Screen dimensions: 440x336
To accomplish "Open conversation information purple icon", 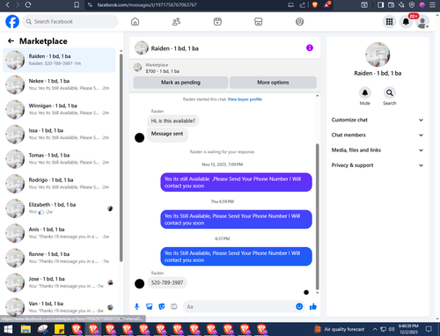I will pos(310,47).
